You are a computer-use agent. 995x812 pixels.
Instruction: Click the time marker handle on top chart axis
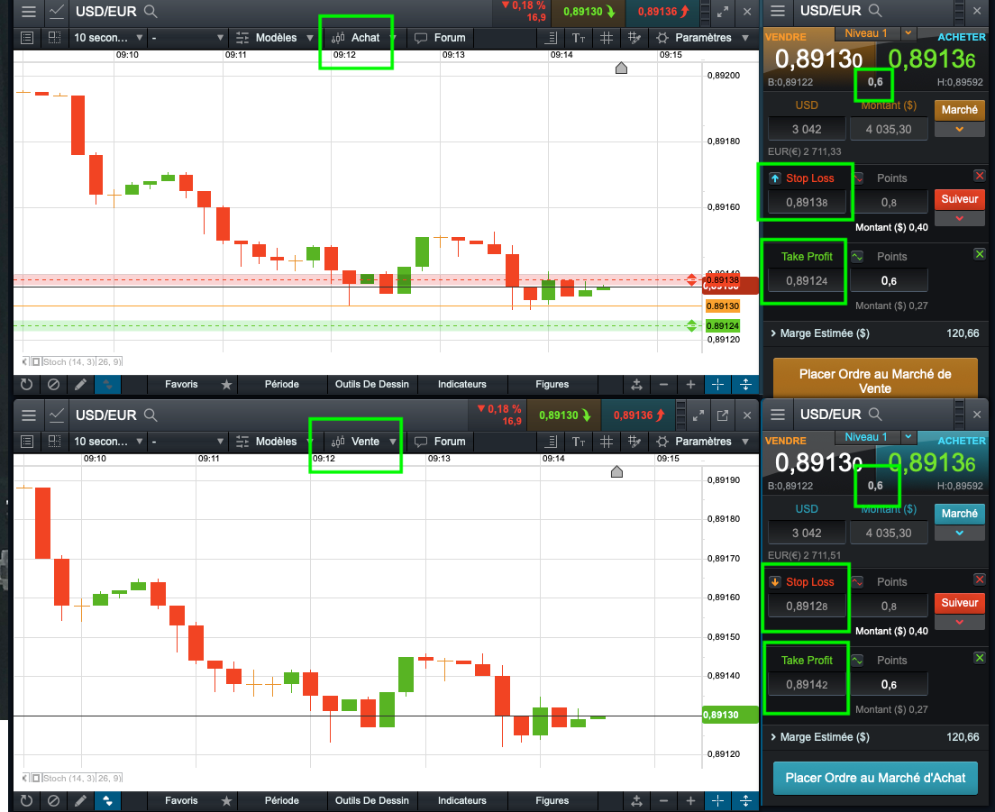[x=621, y=68]
